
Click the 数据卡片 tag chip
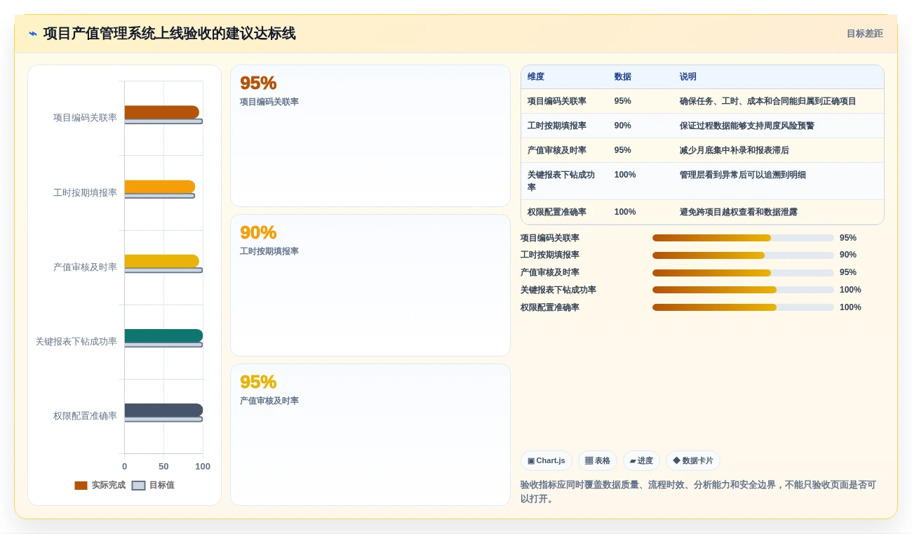click(693, 461)
